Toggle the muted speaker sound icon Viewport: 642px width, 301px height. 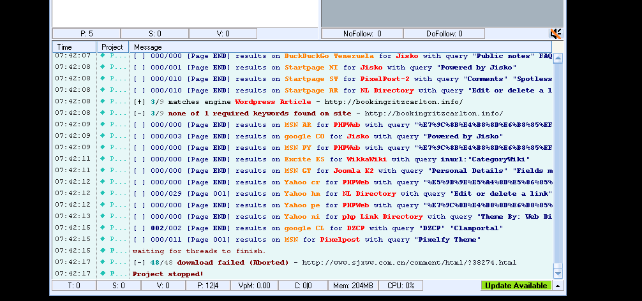556,34
